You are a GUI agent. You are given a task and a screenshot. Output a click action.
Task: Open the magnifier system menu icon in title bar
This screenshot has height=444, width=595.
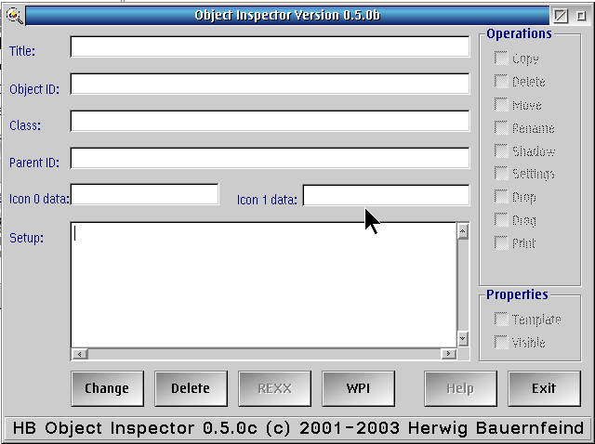pyautogui.click(x=14, y=15)
